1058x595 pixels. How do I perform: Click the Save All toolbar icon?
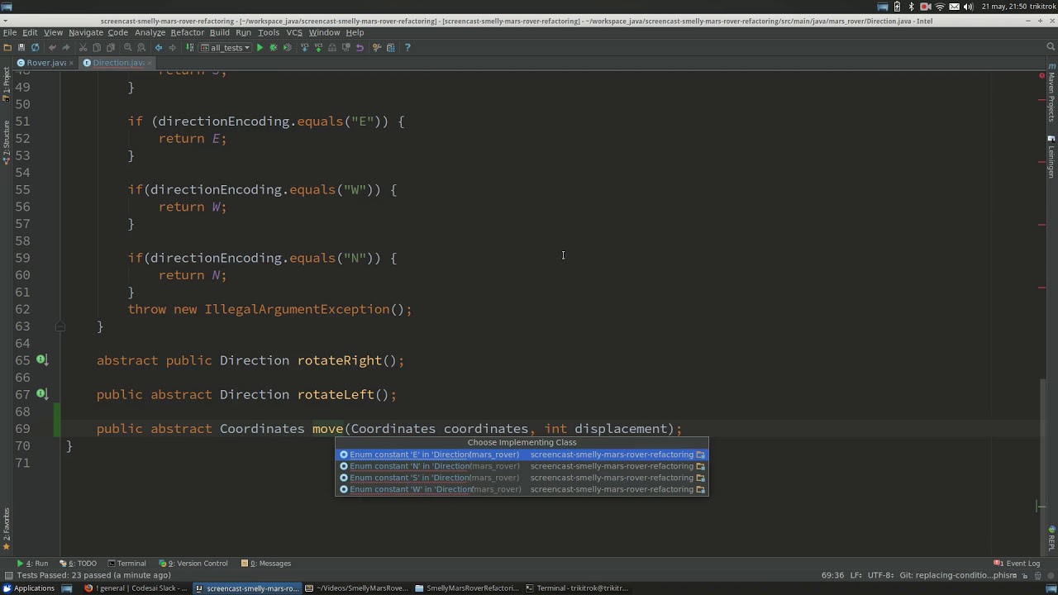[21, 47]
